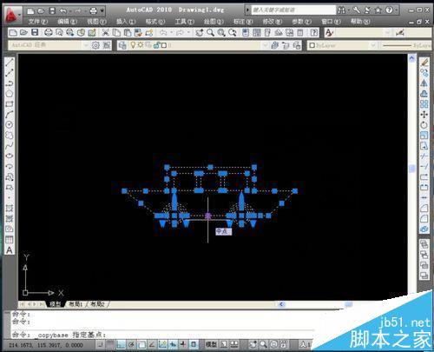434x352 pixels.
Task: Select the Circle draw tool
Action: point(10,125)
